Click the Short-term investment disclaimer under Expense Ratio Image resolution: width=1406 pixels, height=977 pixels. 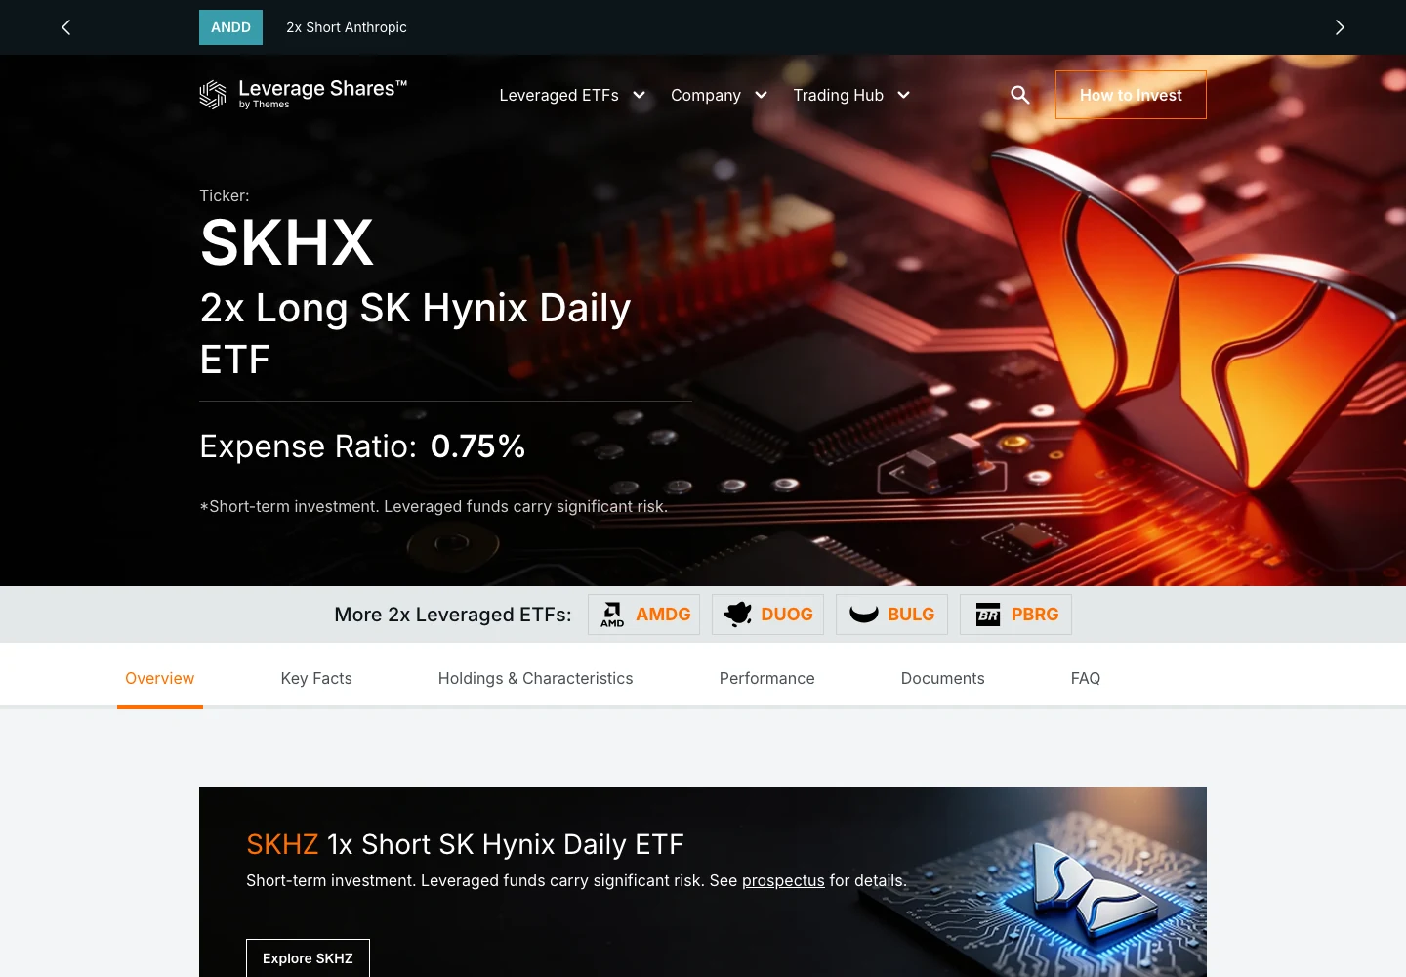(x=434, y=506)
